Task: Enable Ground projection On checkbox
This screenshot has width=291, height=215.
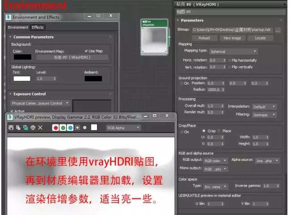Action: click(x=181, y=83)
